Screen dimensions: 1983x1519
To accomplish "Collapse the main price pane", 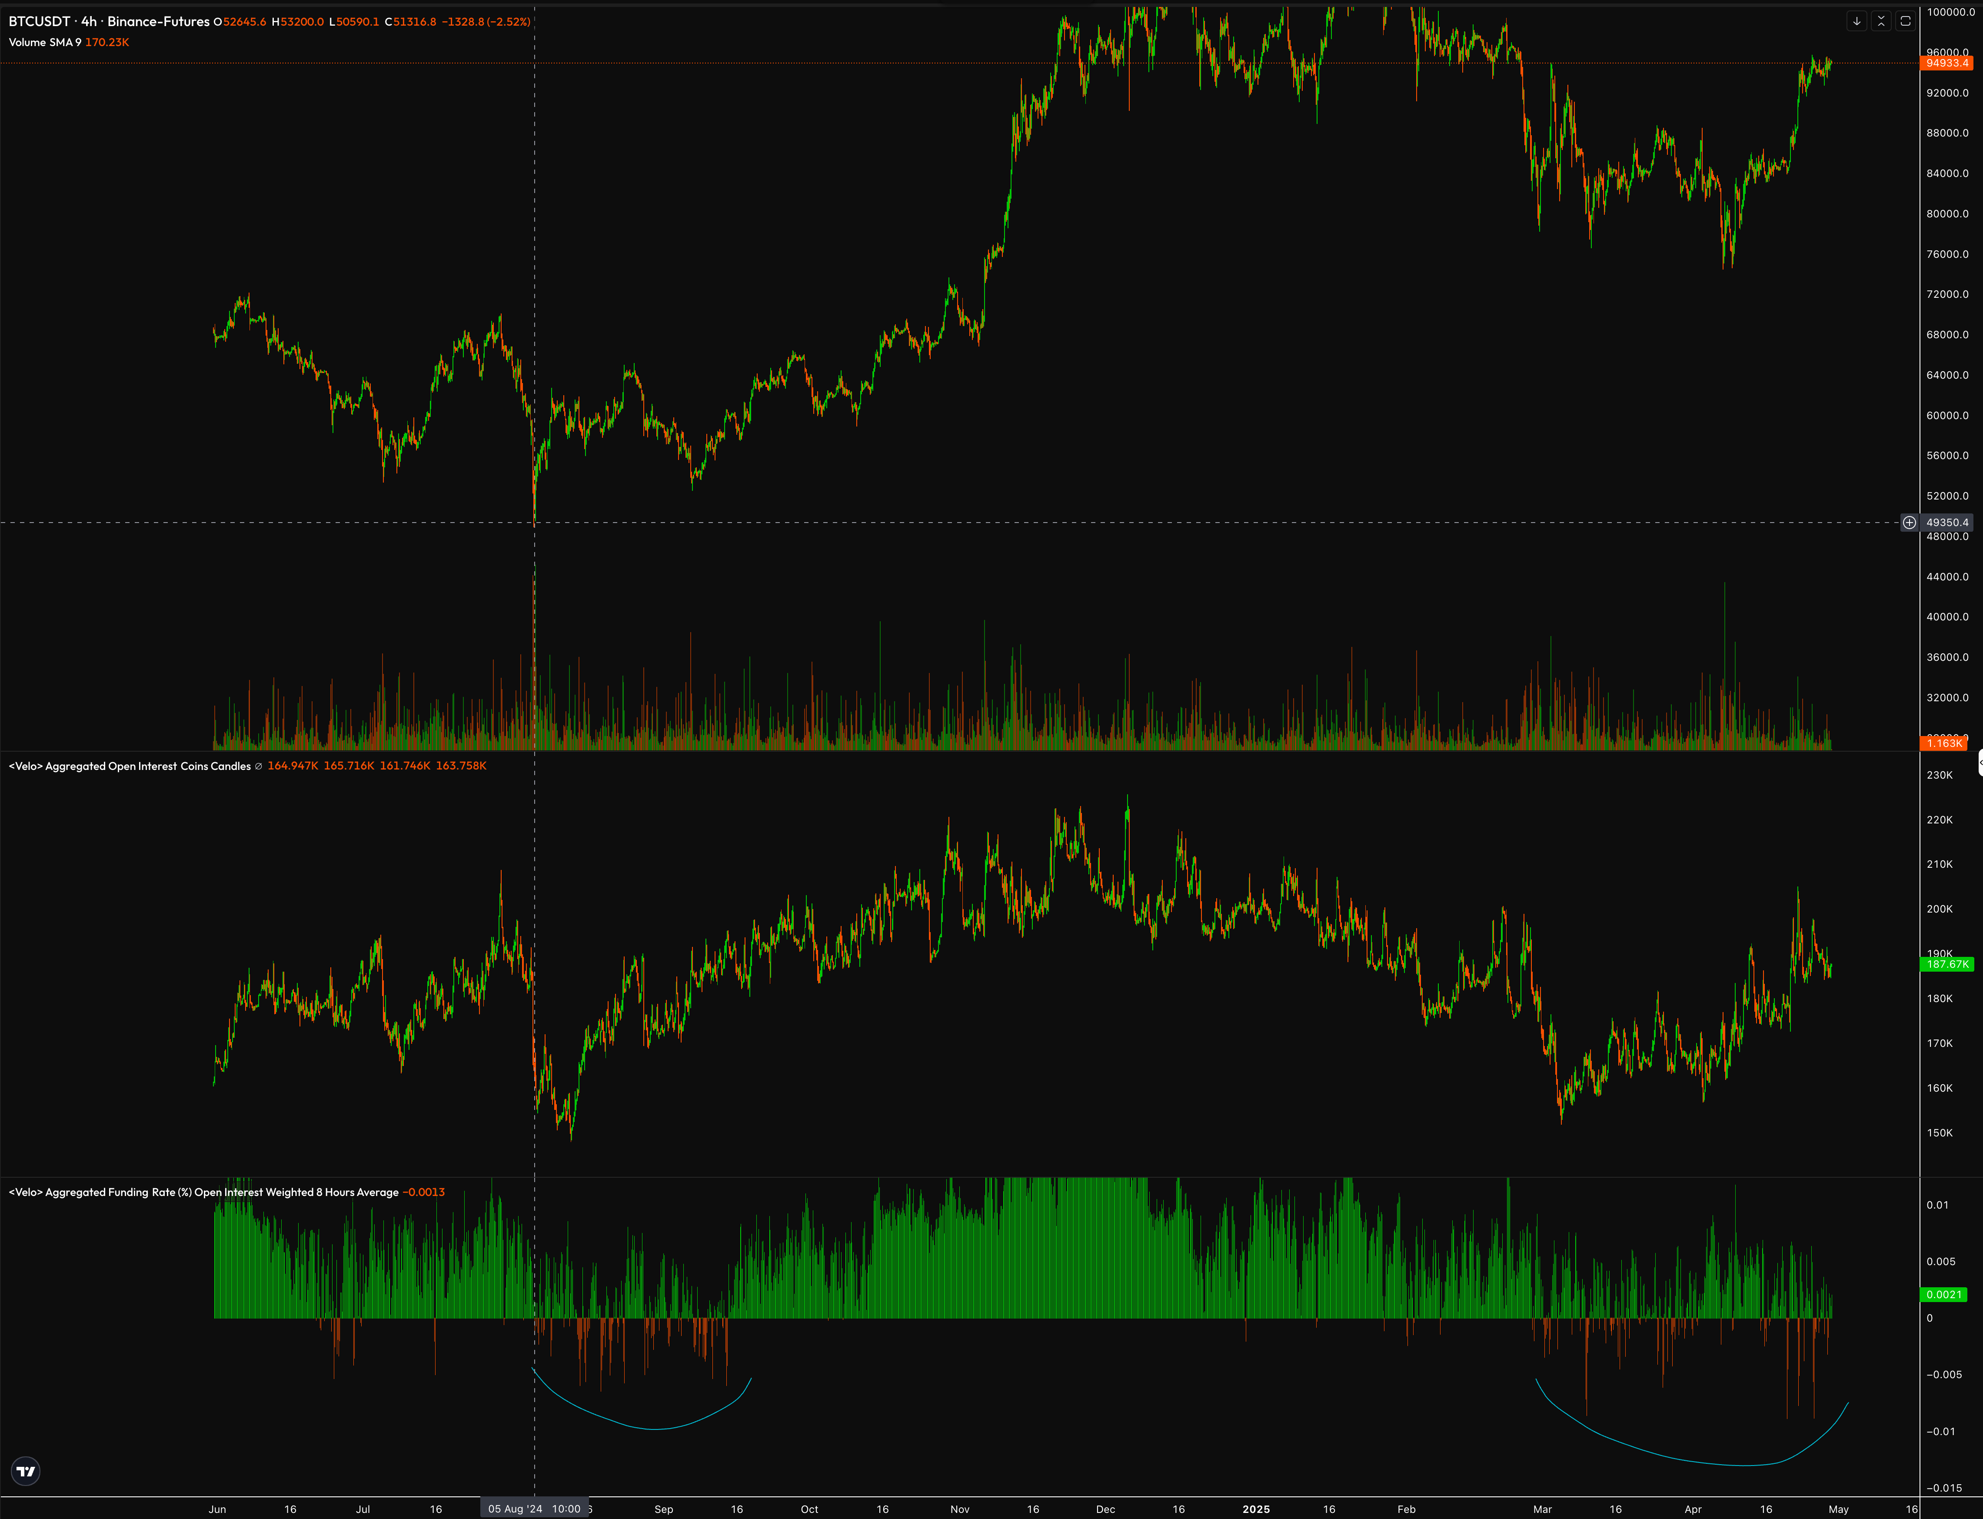I will pyautogui.click(x=1881, y=21).
